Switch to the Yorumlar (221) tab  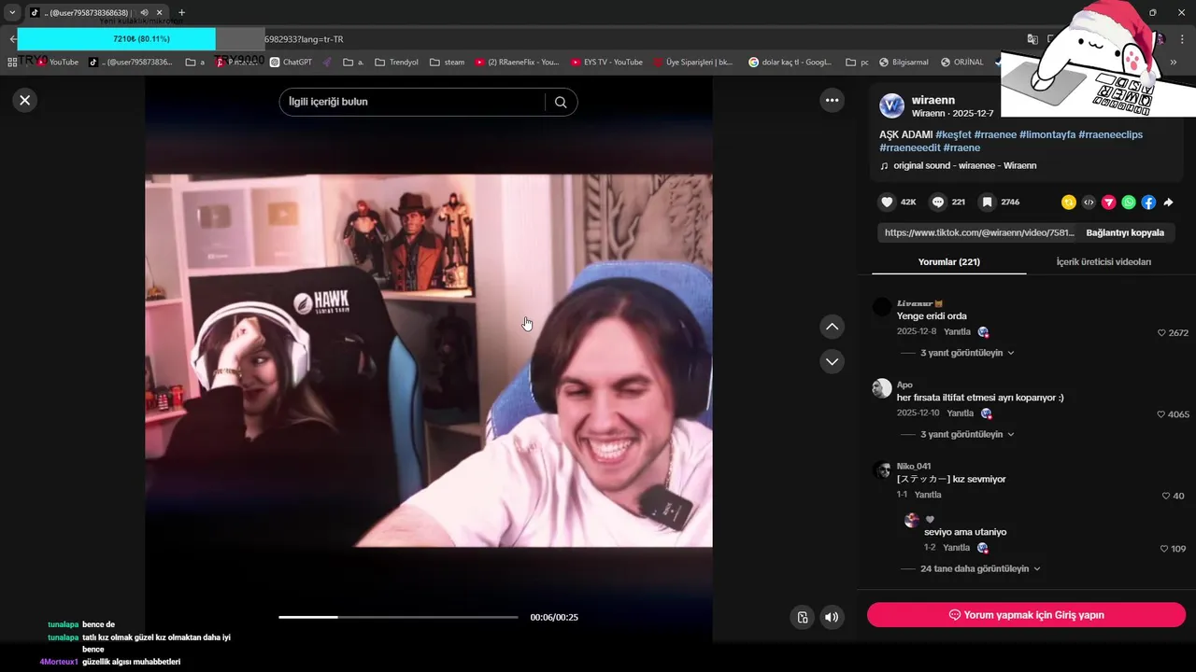pos(948,262)
